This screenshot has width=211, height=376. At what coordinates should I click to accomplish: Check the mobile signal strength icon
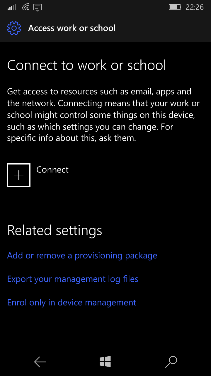(x=12, y=7)
